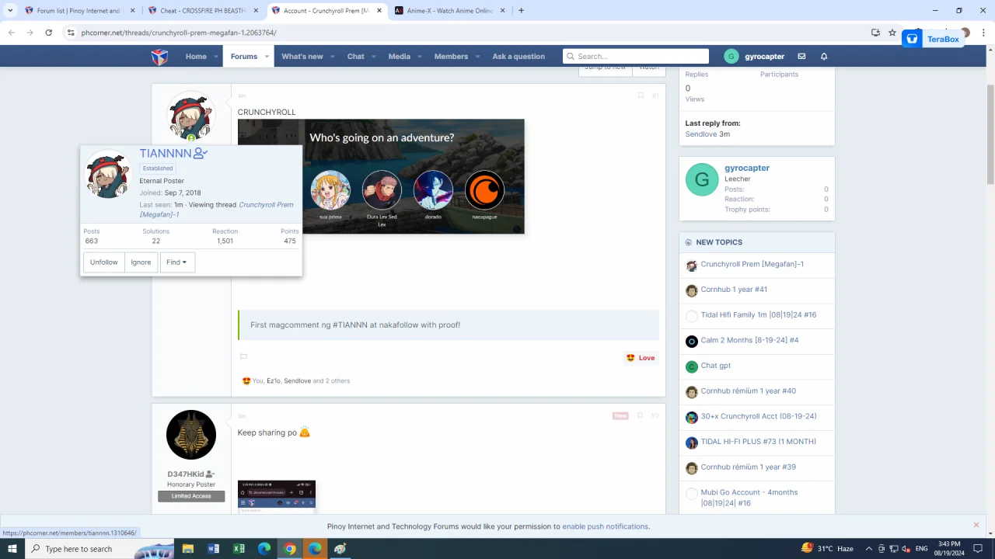Open the Chat gpt topic
The height and width of the screenshot is (559, 995).
pyautogui.click(x=716, y=366)
